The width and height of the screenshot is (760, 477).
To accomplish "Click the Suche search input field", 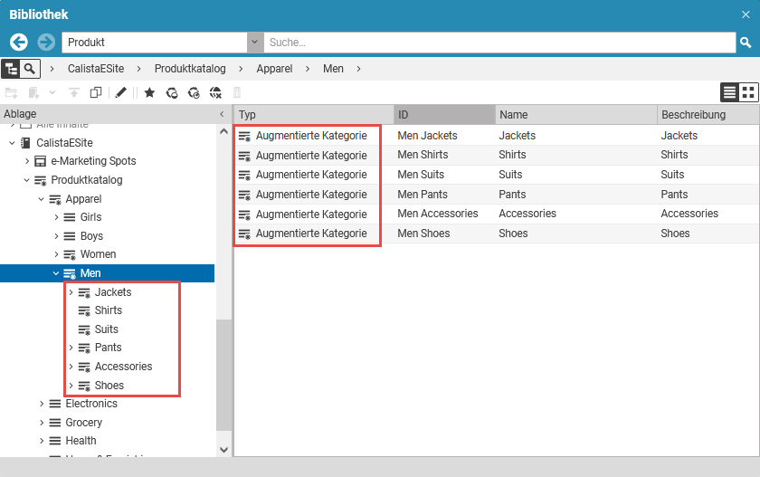I will (x=498, y=43).
